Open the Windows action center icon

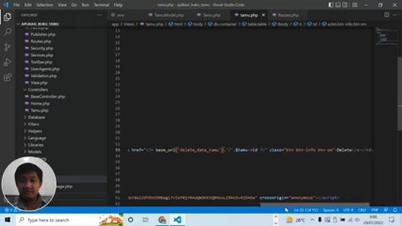coord(391,220)
